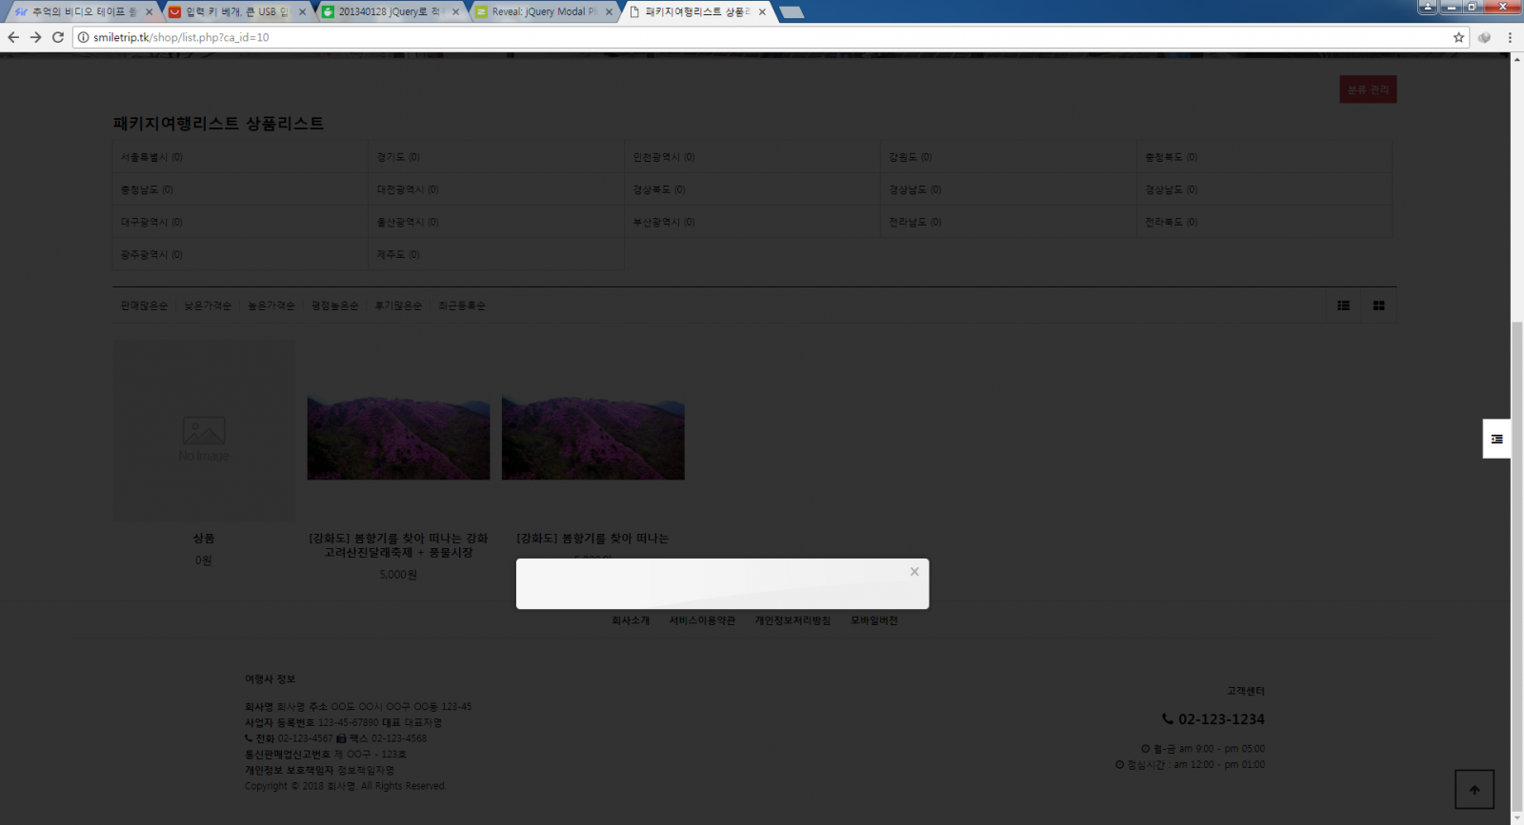Screen dimensions: 1524x825
Task: Bookmark this page with the star
Action: pos(1458,37)
